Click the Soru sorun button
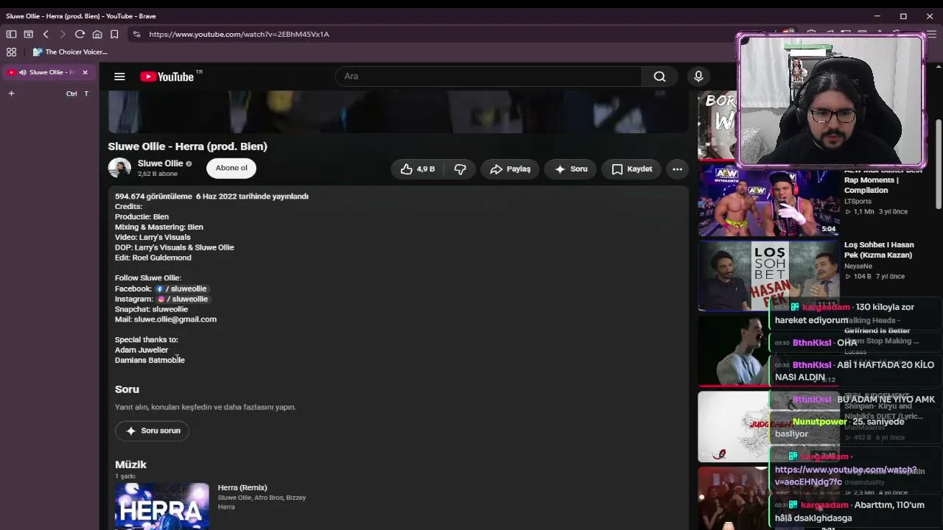Screen dimensions: 943x530 pos(153,431)
